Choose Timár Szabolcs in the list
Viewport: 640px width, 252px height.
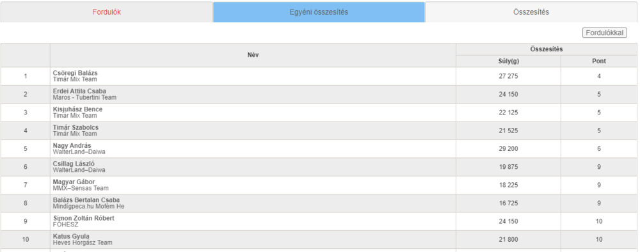pos(76,127)
